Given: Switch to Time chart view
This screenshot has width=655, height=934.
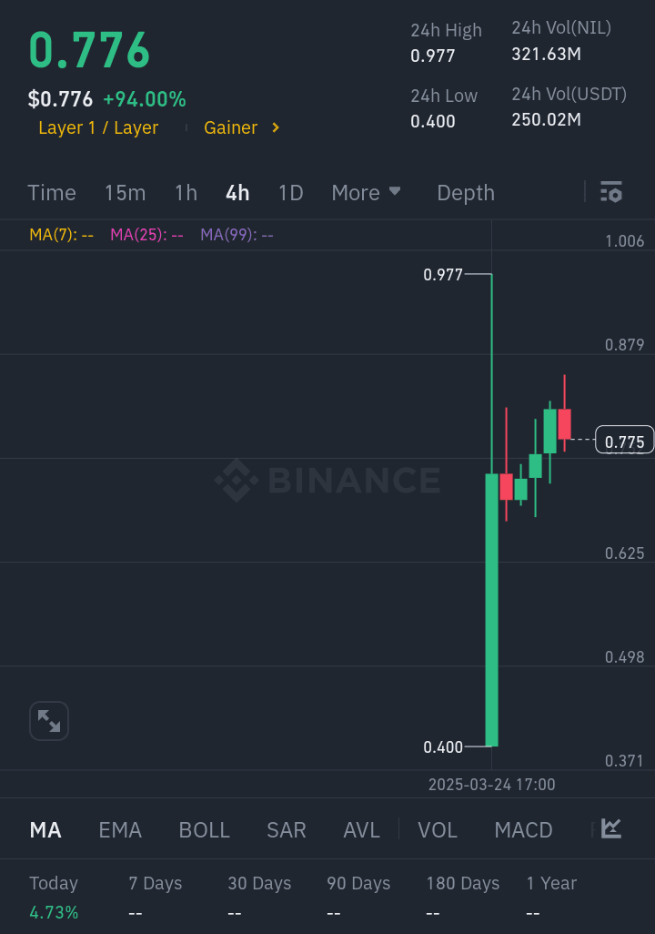Looking at the screenshot, I should point(52,193).
